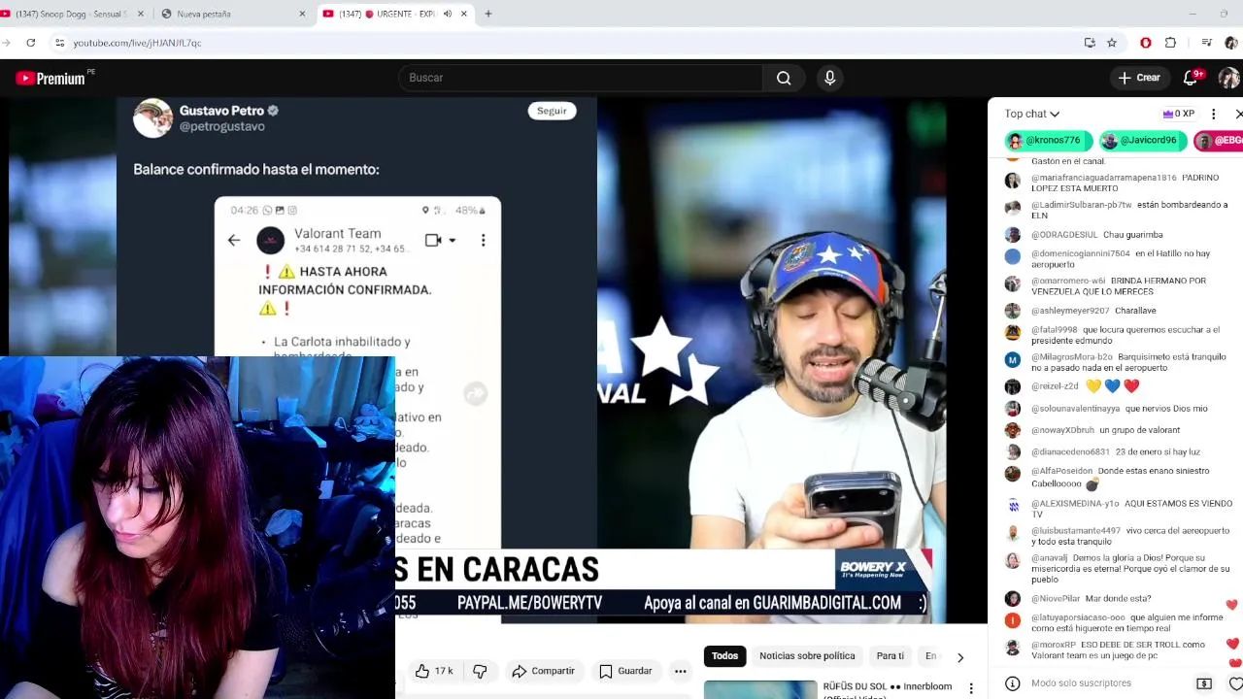Viewport: 1243px width, 699px height.
Task: Switch to the Nueva pestaña tab
Action: pos(233,14)
